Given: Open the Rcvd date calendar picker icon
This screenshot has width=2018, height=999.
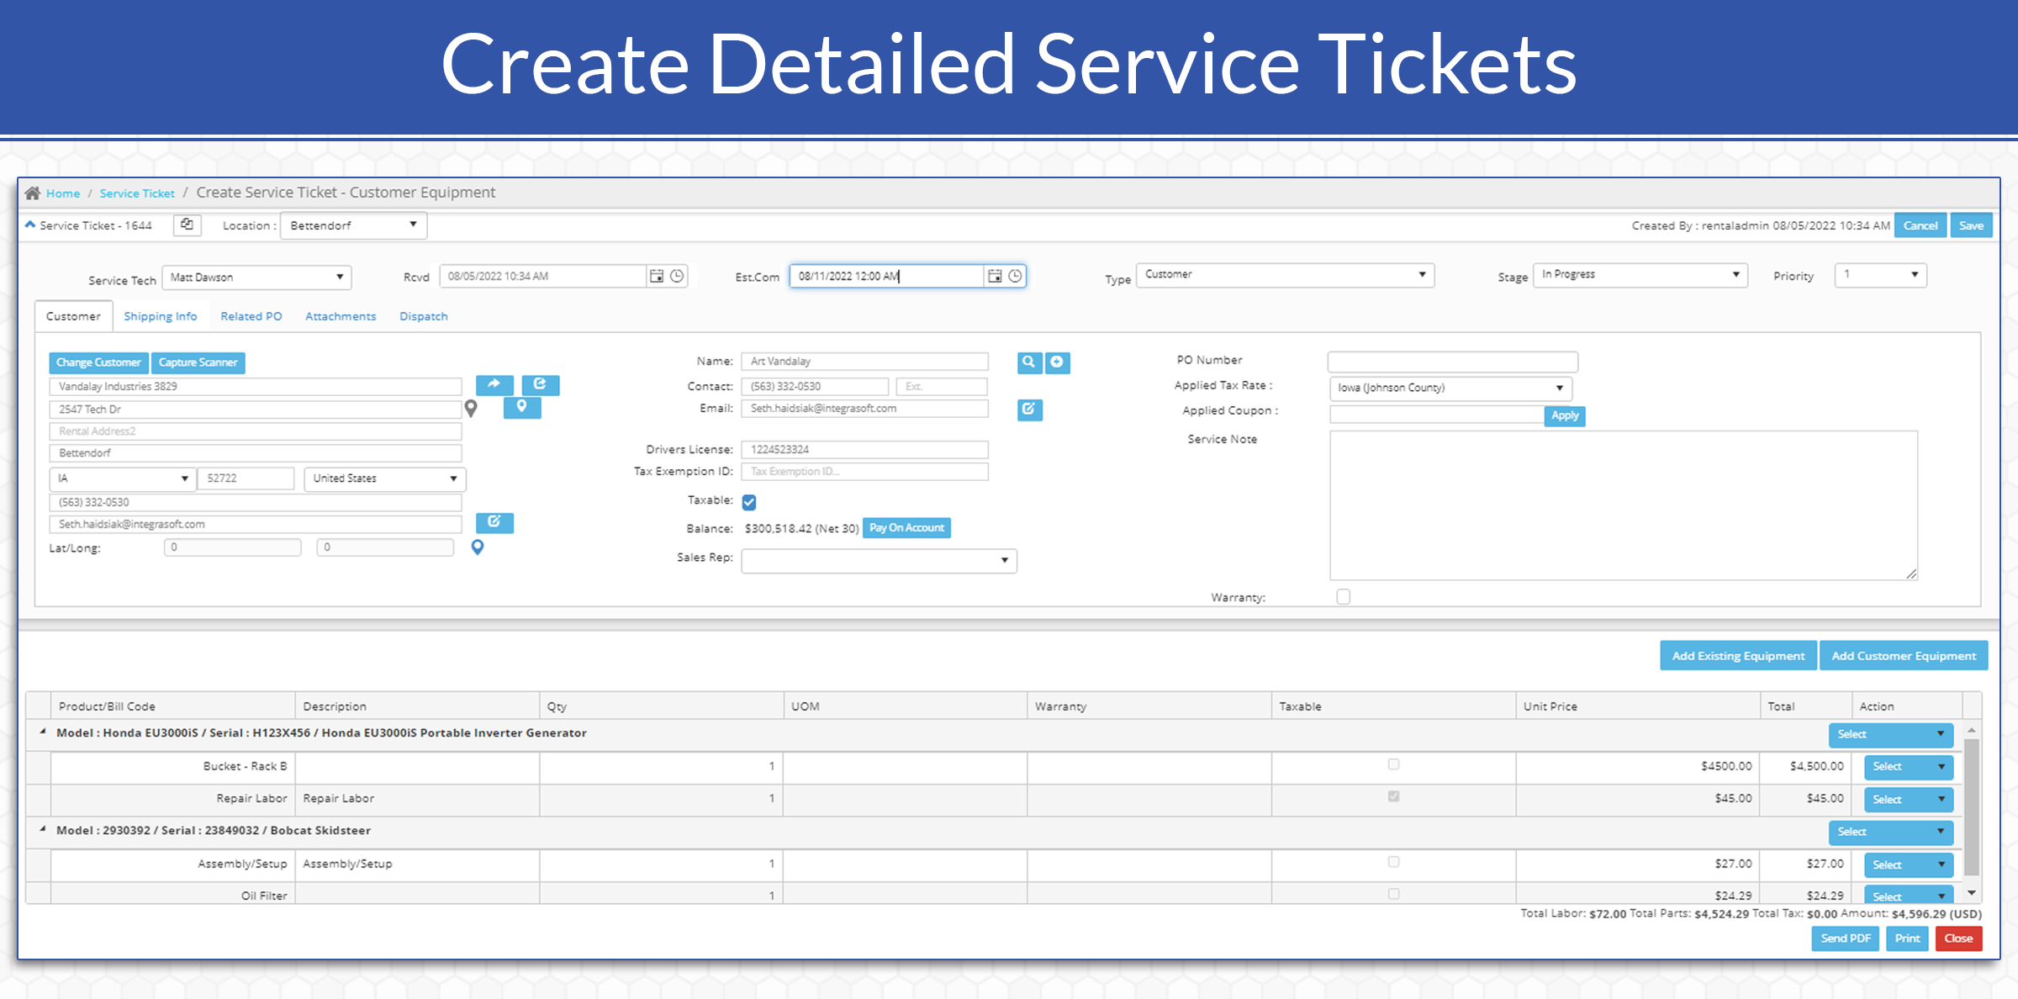Looking at the screenshot, I should point(656,276).
